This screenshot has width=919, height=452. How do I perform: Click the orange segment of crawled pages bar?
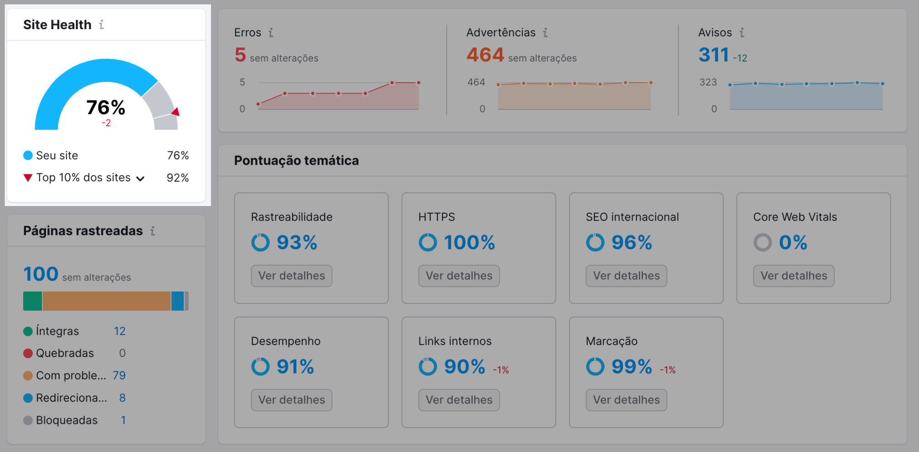point(107,301)
